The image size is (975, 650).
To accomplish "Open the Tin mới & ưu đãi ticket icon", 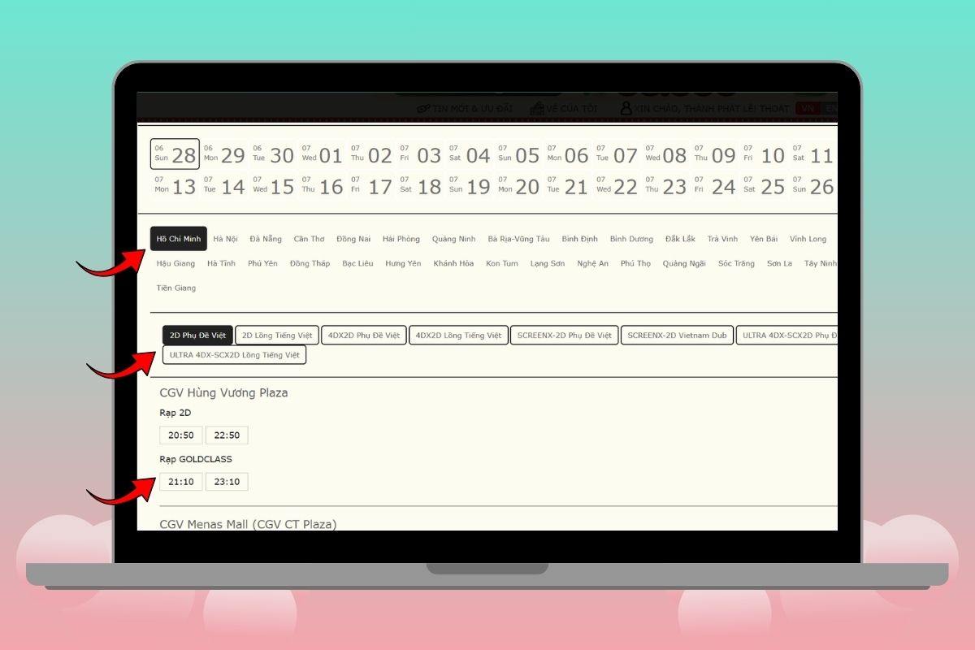I will [x=423, y=108].
